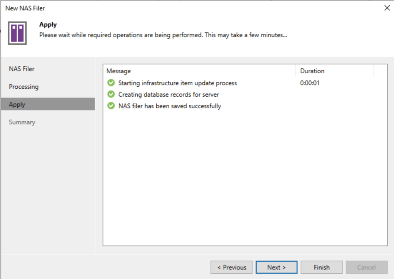
Task: Click the Duration column header
Action: [312, 71]
